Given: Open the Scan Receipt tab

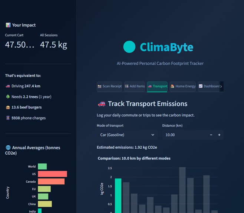Looking at the screenshot, I should 109,86.
